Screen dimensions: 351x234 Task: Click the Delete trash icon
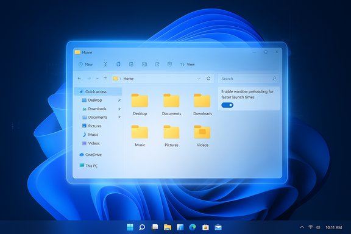click(x=169, y=64)
